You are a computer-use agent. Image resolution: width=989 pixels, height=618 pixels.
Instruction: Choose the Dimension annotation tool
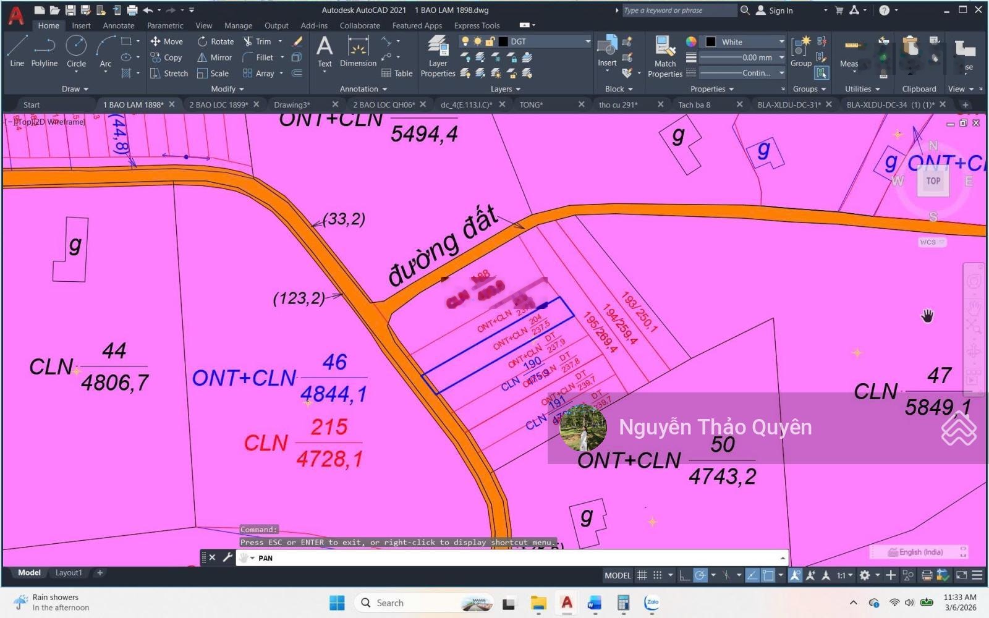point(358,51)
